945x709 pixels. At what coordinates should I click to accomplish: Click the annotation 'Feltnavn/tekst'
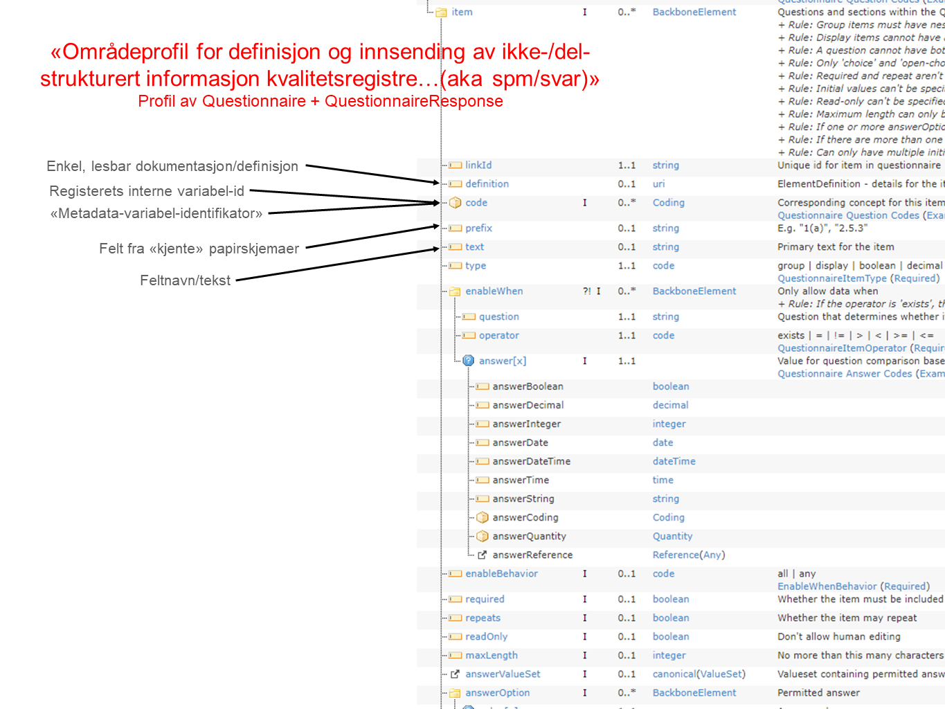click(186, 280)
